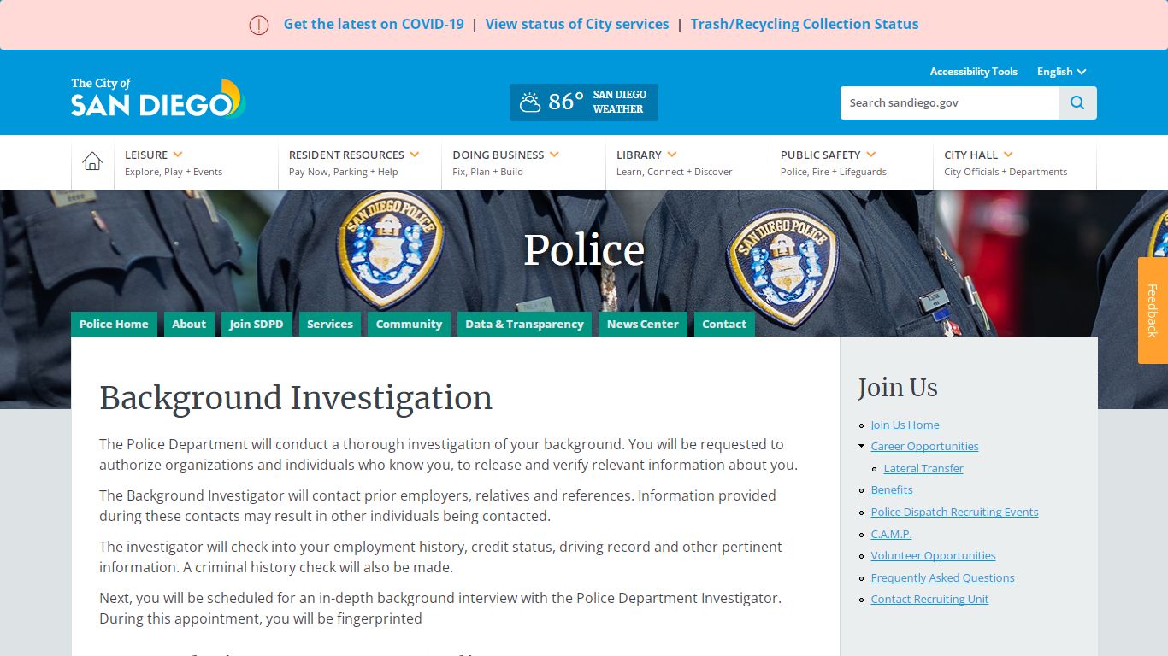This screenshot has height=656, width=1168.
Task: Open Career Opportunities sidebar link
Action: click(x=924, y=446)
